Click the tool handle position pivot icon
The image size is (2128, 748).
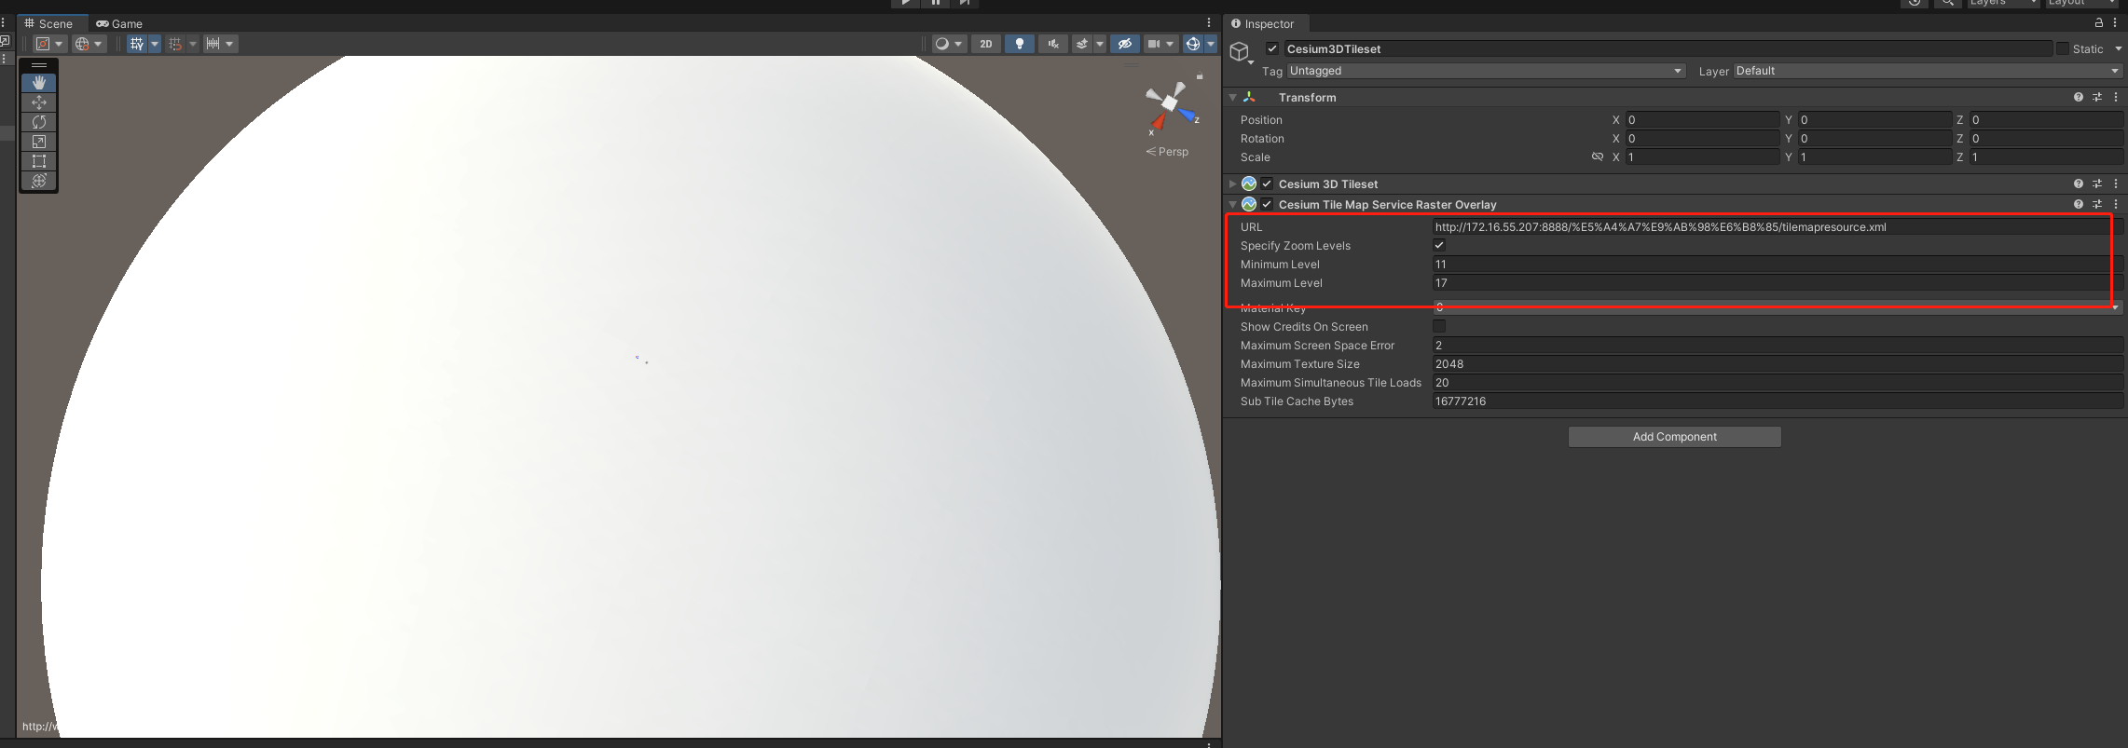pyautogui.click(x=43, y=44)
